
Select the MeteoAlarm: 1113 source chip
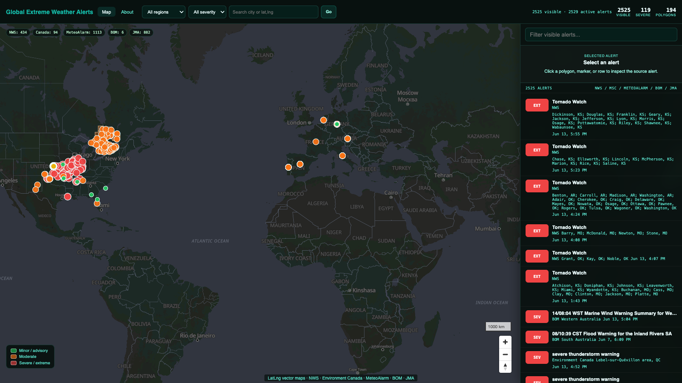pos(84,32)
